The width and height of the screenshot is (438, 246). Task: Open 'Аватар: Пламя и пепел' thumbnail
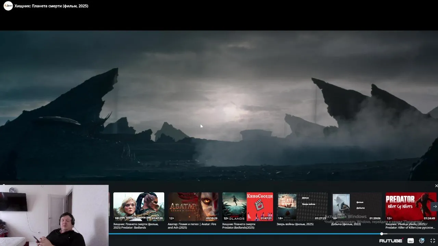[x=193, y=207]
